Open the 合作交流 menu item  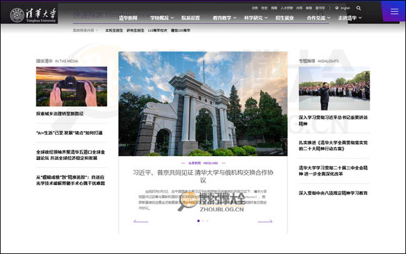(316, 18)
